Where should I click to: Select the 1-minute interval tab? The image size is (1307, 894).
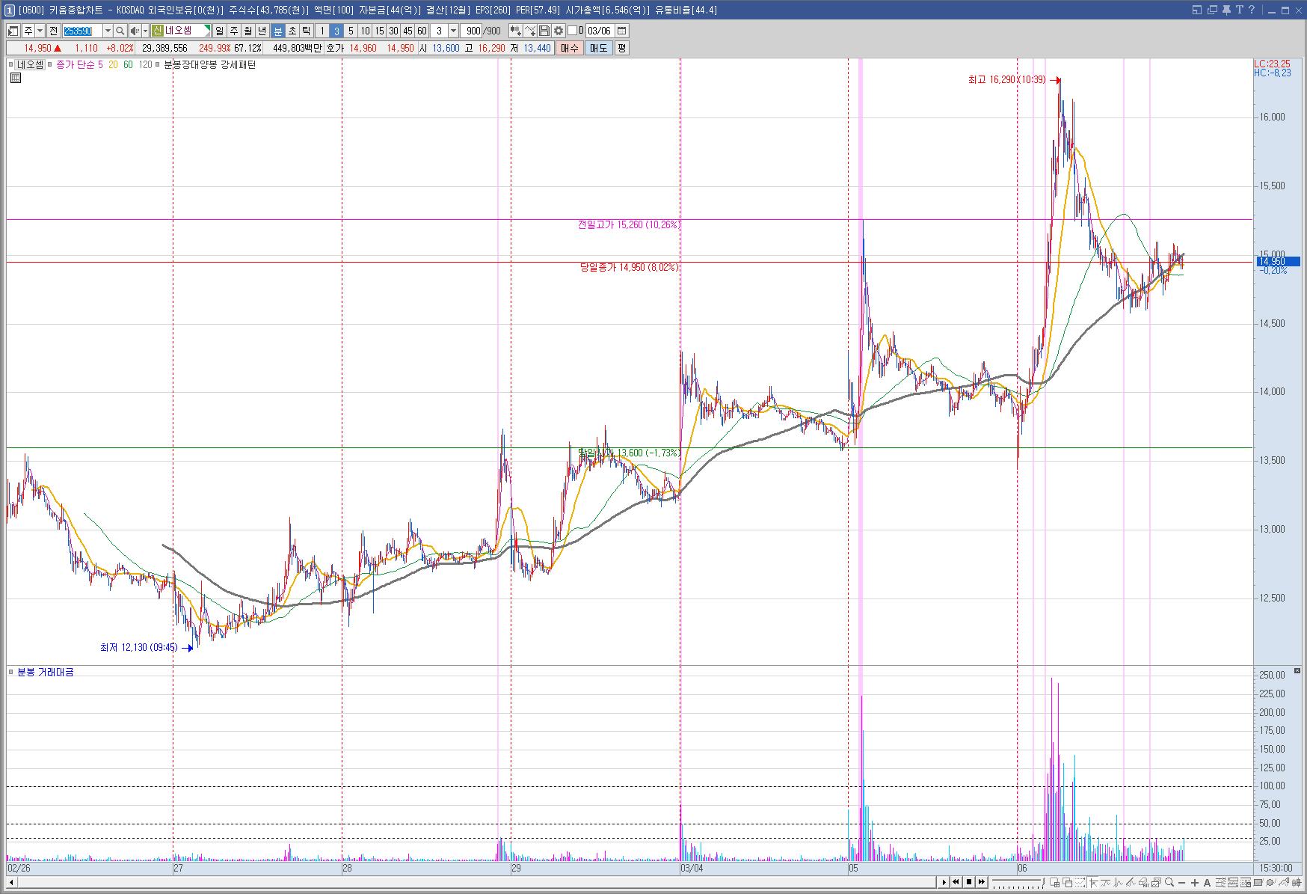(x=322, y=31)
